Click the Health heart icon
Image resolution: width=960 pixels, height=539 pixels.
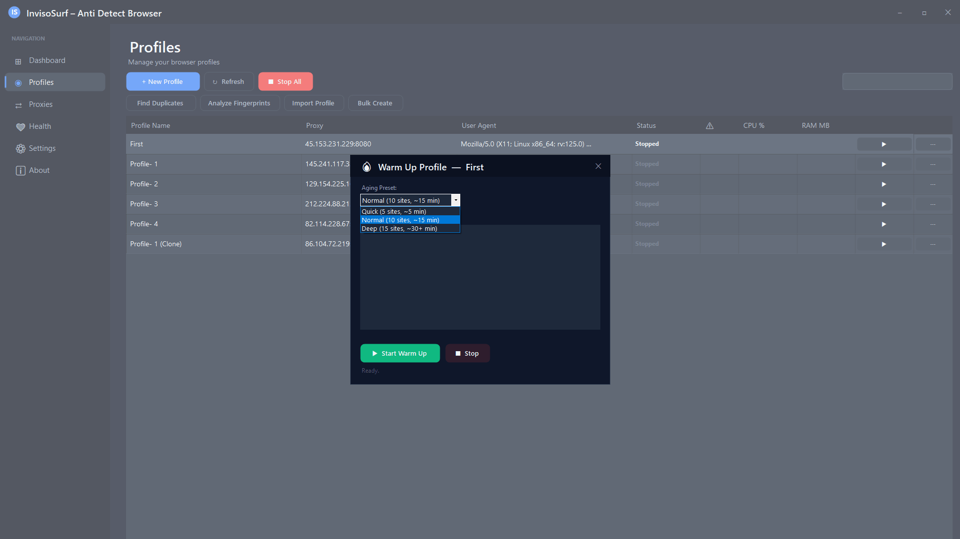click(x=21, y=127)
